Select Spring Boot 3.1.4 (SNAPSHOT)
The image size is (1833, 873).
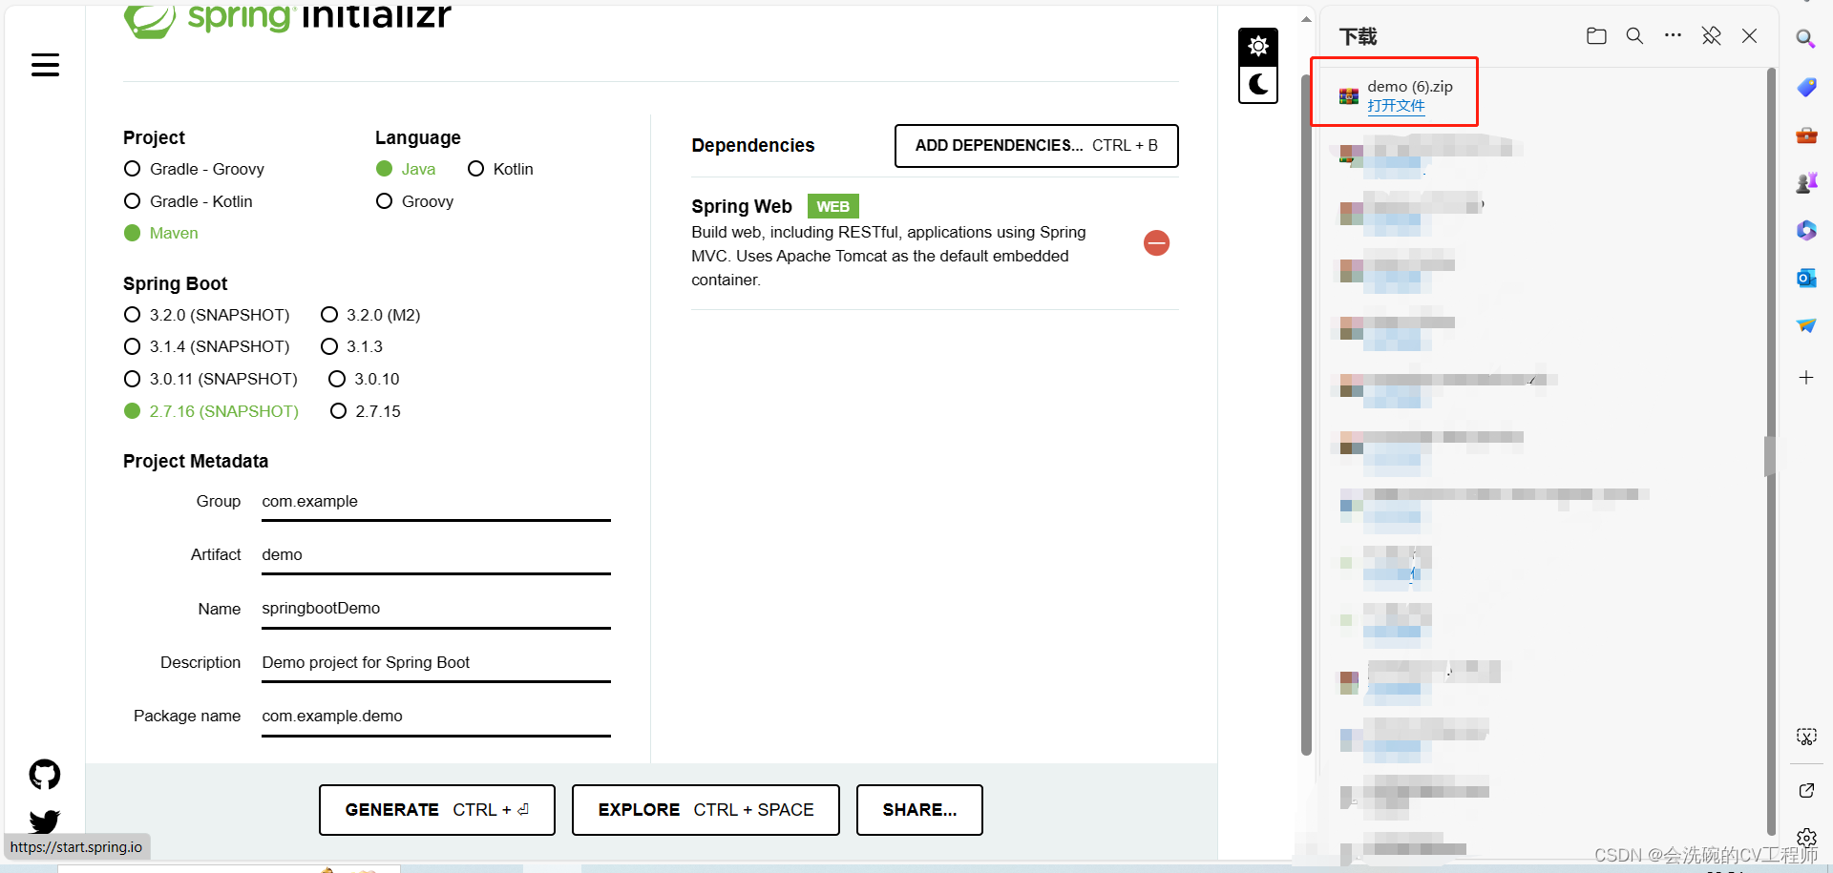pyautogui.click(x=206, y=346)
